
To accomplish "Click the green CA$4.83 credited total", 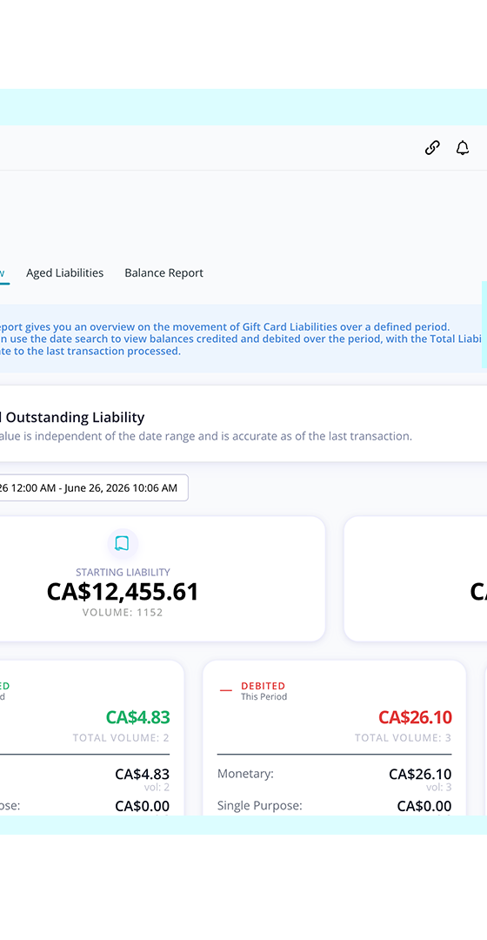I will point(137,717).
